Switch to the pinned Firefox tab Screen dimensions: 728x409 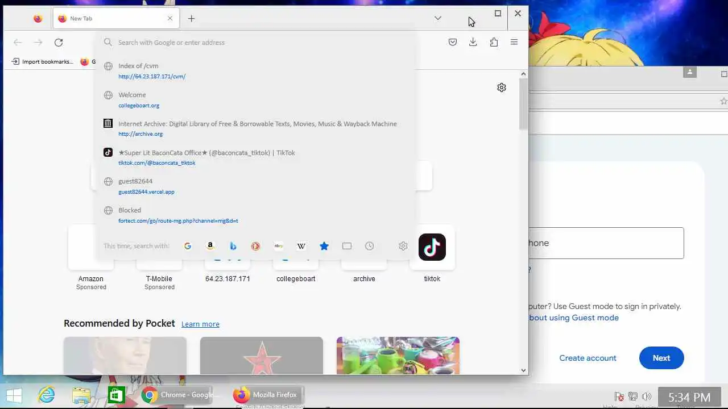tap(38, 19)
